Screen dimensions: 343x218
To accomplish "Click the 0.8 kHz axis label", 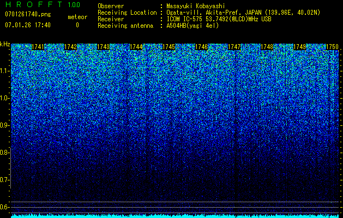I will coord(4,153).
